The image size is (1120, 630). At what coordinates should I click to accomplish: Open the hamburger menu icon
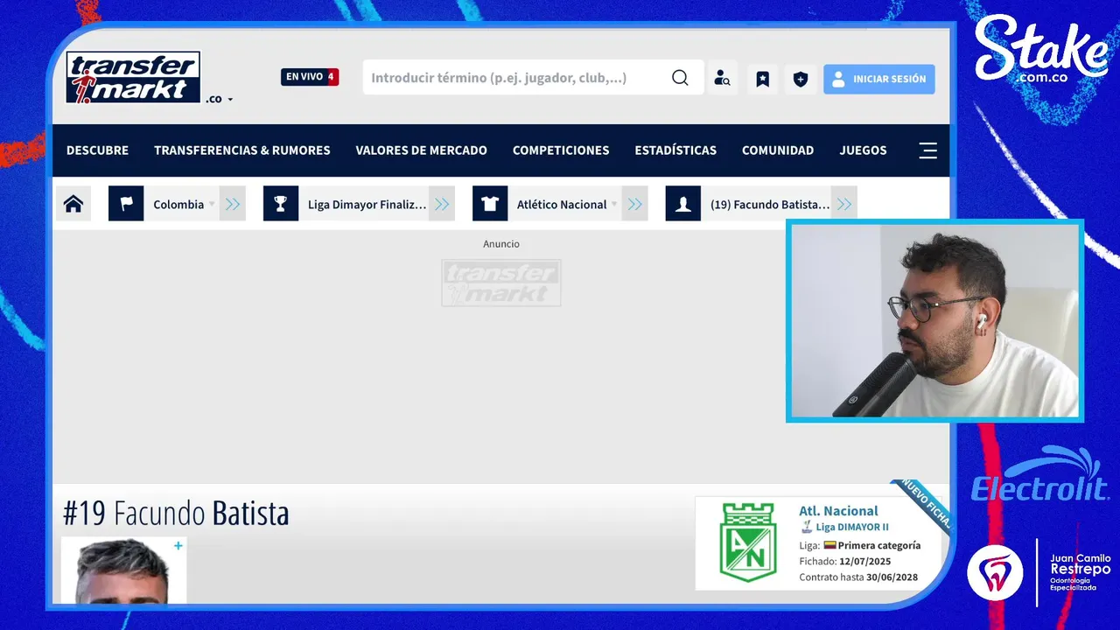click(927, 150)
